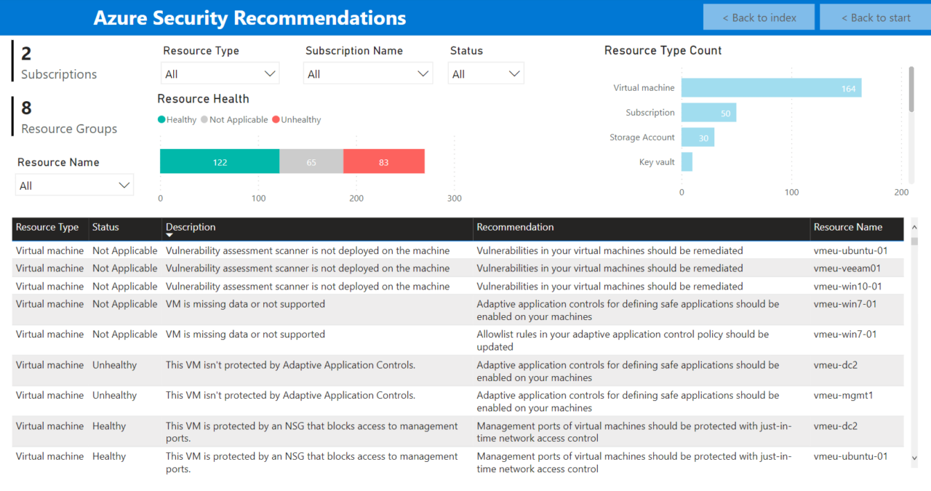Select resource name vmeu-veeam01
Viewport: 931px width, 491px height.
(847, 268)
